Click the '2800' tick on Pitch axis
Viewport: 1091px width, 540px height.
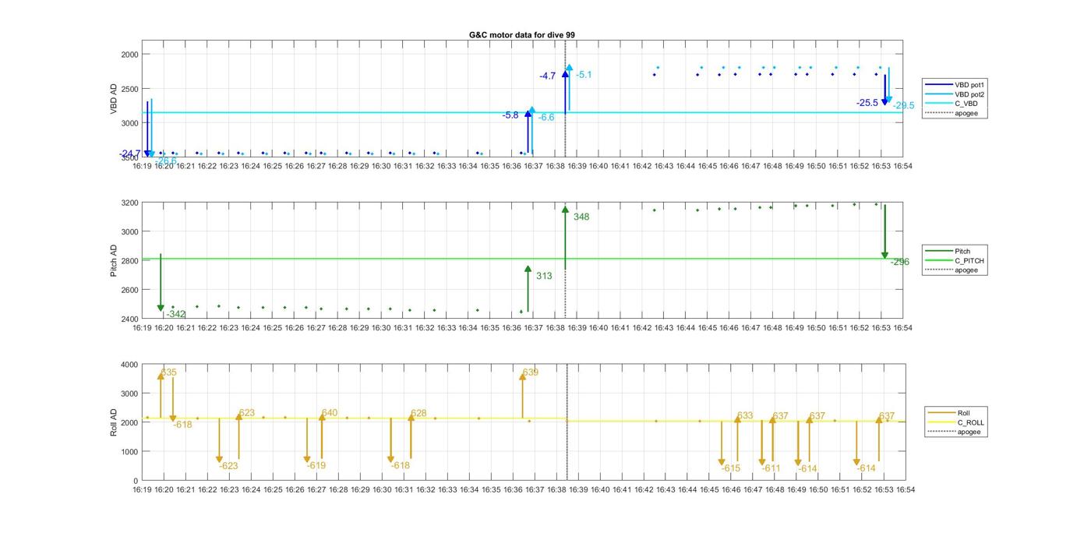[129, 261]
